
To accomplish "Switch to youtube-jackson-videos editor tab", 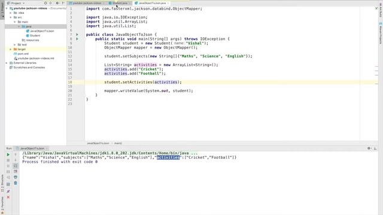I will [87, 3].
